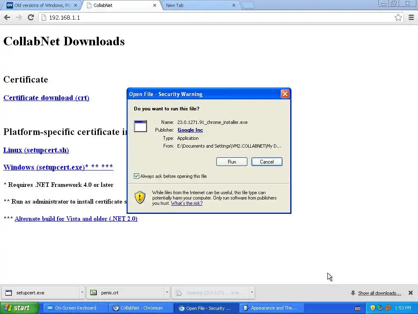Close the CollabNet tab
Screen dimensions: 418x314
155,5
